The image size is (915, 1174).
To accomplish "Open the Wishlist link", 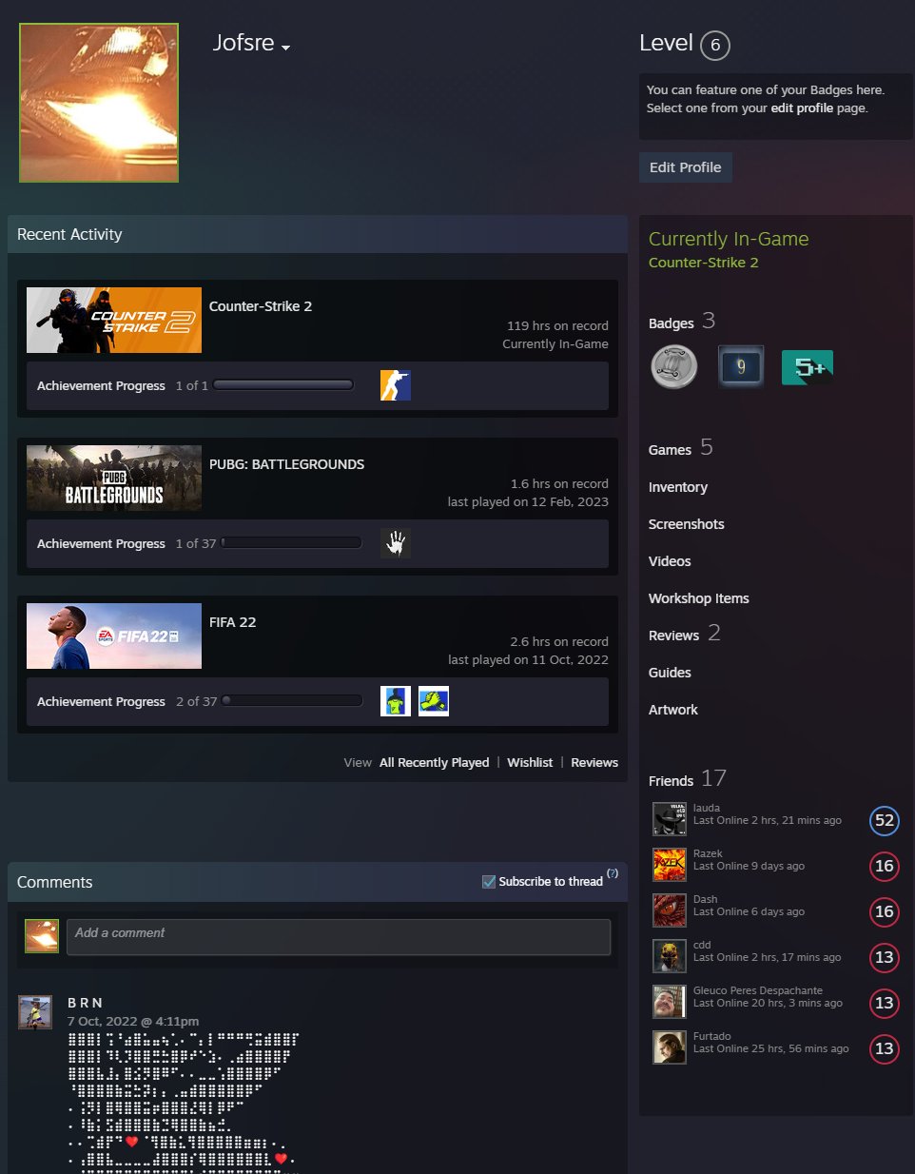I will (530, 762).
